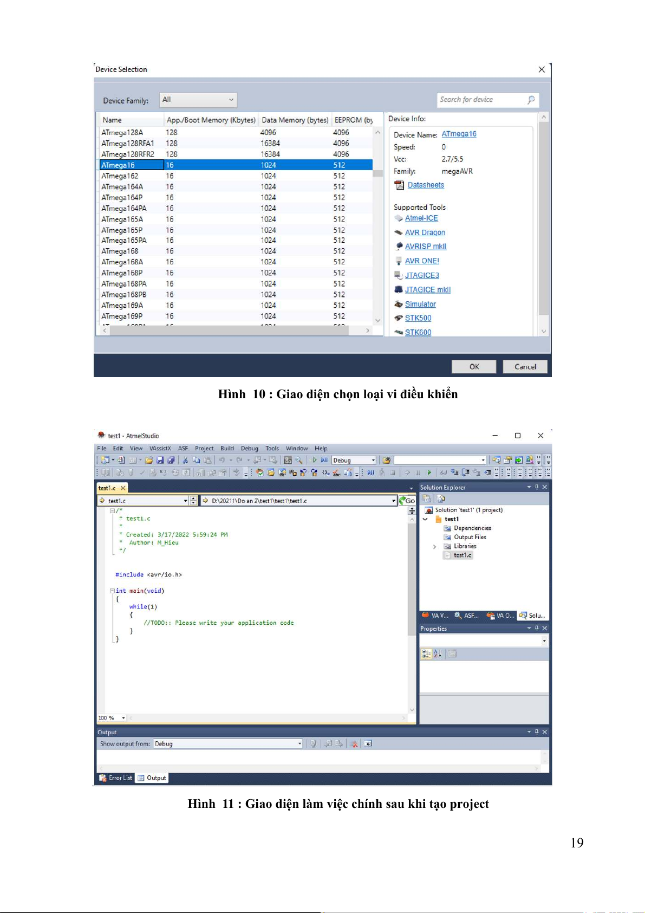The height and width of the screenshot is (913, 645).
Task: Click the Cut scissors icon in toolbar
Action: tap(185, 460)
